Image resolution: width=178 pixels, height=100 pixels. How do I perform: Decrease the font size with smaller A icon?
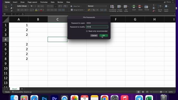[x=42, y=6]
